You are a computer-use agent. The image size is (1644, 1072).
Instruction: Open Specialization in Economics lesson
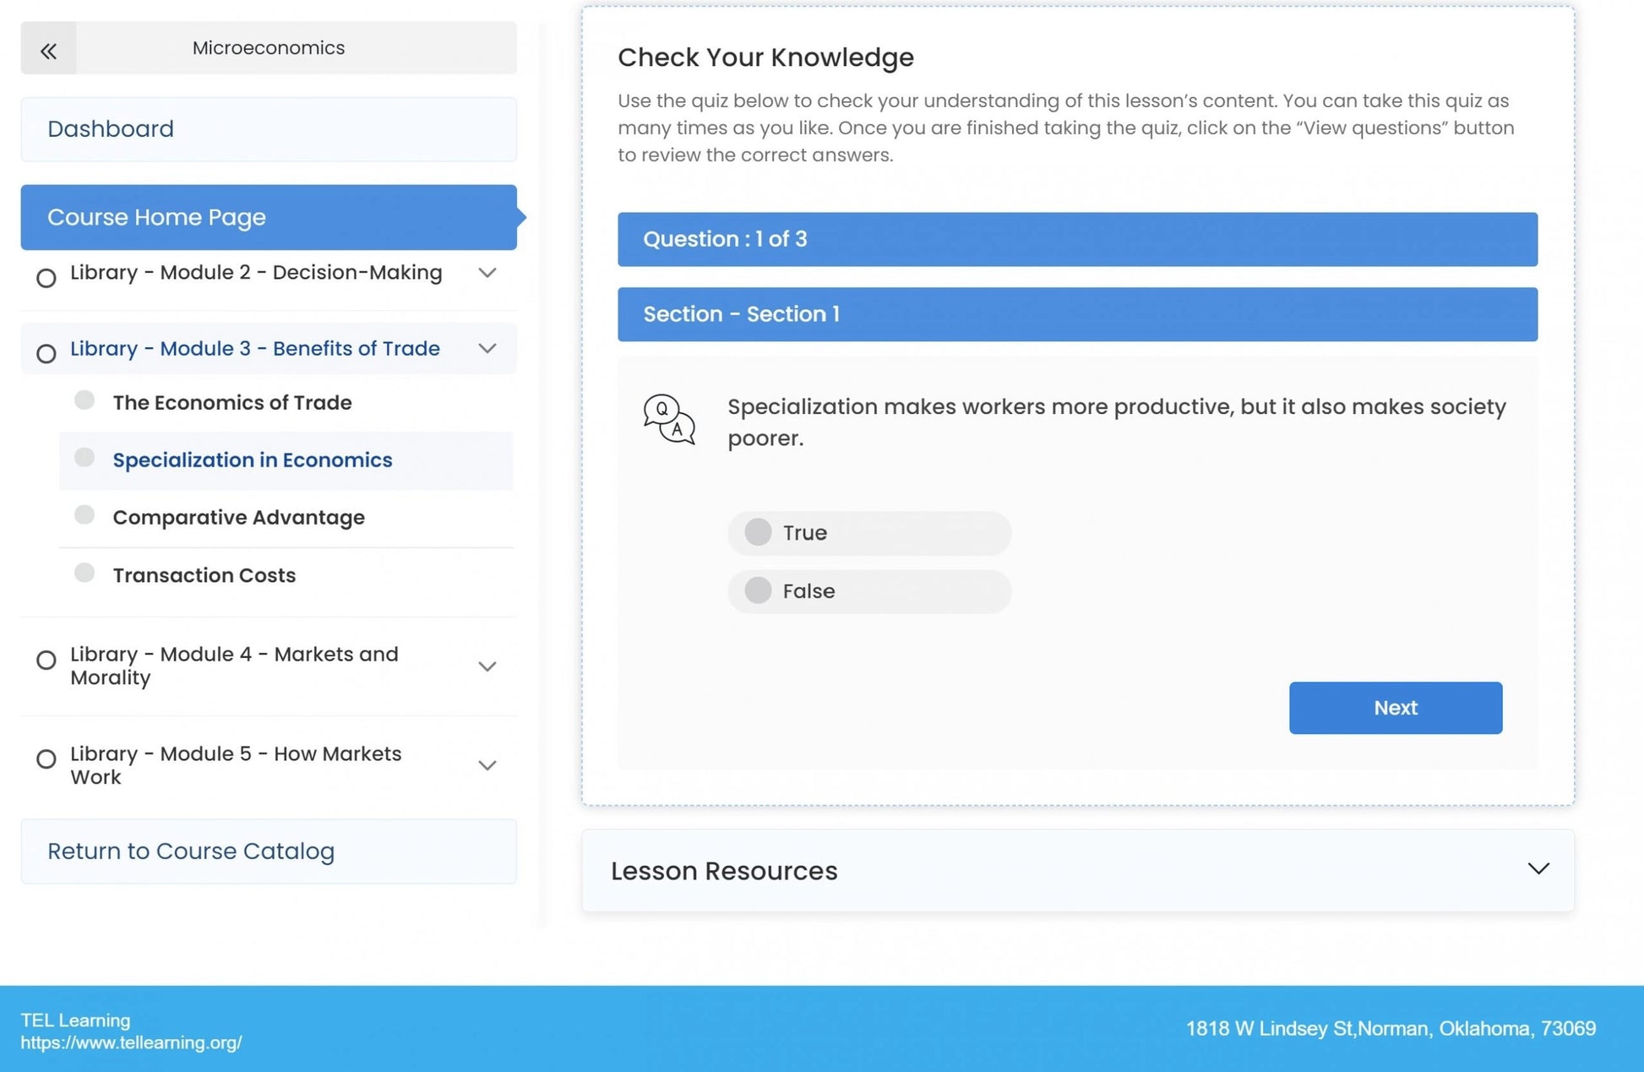tap(253, 460)
